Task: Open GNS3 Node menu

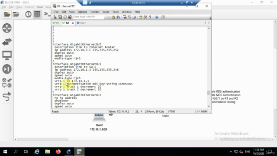Action: click(x=39, y=7)
